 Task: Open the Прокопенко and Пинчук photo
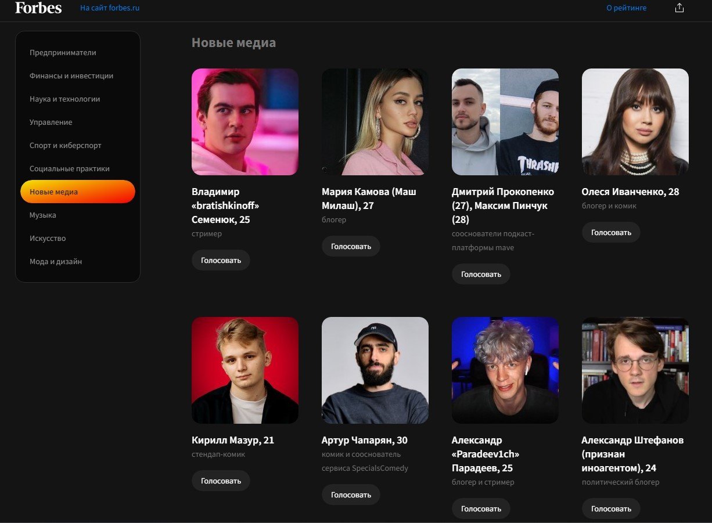(505, 122)
